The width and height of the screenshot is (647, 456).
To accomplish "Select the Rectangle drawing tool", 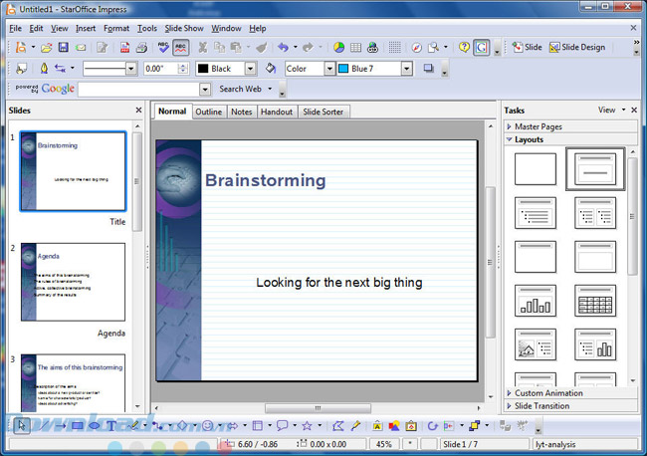I will (77, 426).
